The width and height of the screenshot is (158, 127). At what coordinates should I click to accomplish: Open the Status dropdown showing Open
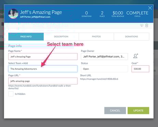click(x=104, y=69)
